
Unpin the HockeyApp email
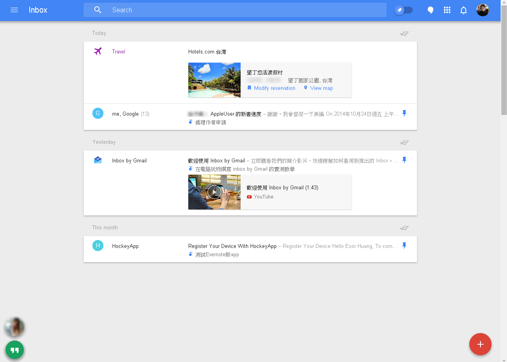(404, 246)
